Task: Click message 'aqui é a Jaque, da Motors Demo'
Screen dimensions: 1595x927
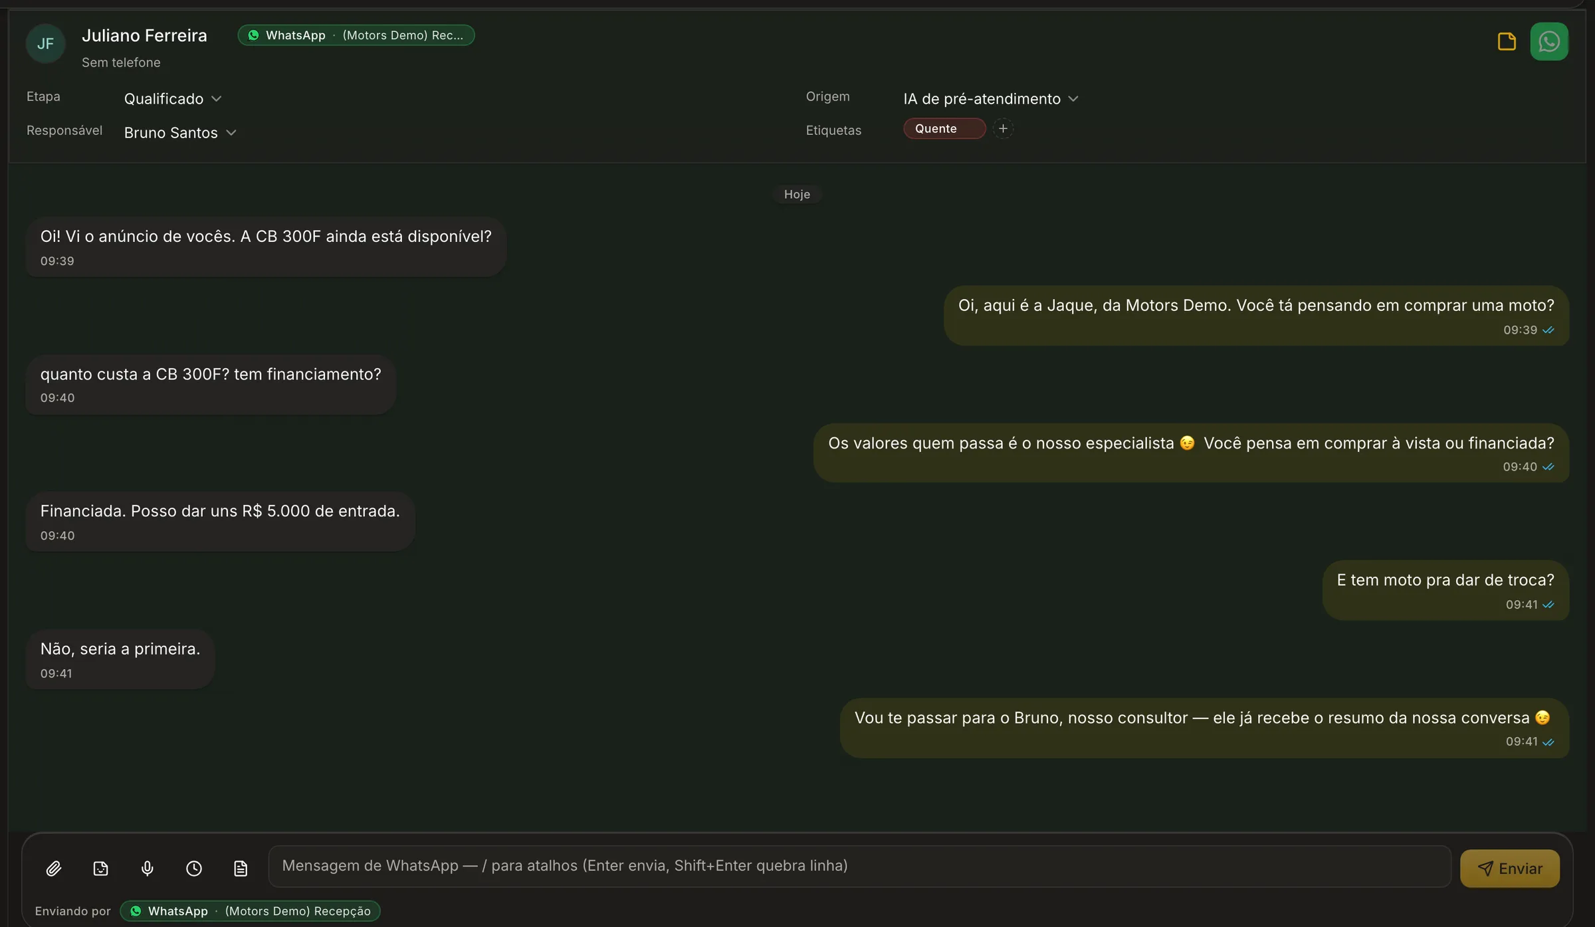Action: (x=1256, y=316)
